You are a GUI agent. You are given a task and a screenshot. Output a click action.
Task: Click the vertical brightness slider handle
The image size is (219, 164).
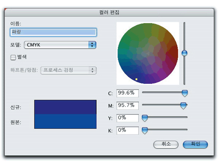(x=185, y=53)
